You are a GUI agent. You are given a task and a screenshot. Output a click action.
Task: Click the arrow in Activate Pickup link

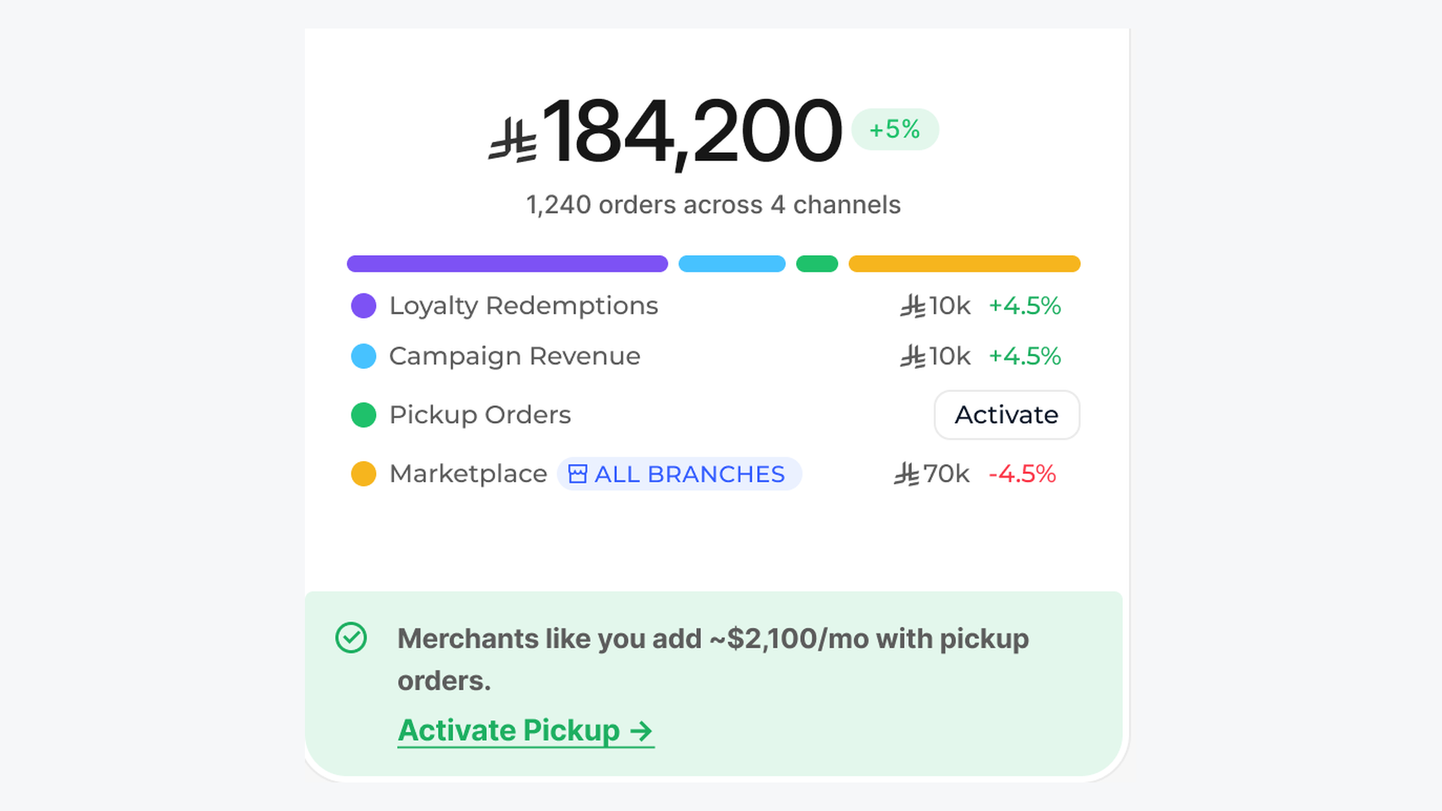[x=641, y=731]
